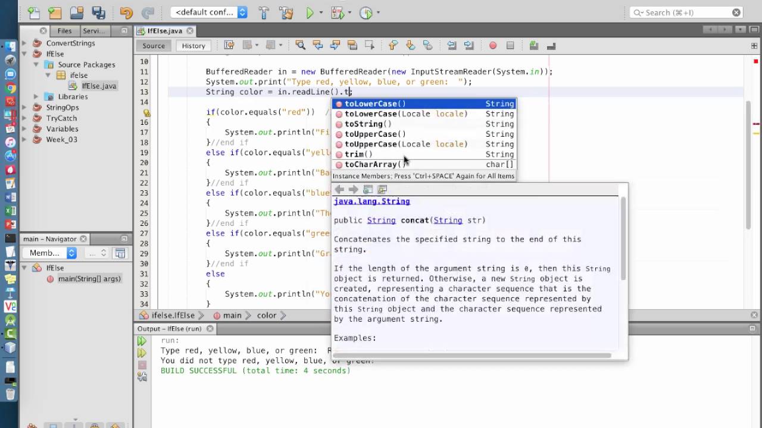Click Stop square icon in Output panel
The width and height of the screenshot is (762, 428).
pyautogui.click(x=142, y=365)
